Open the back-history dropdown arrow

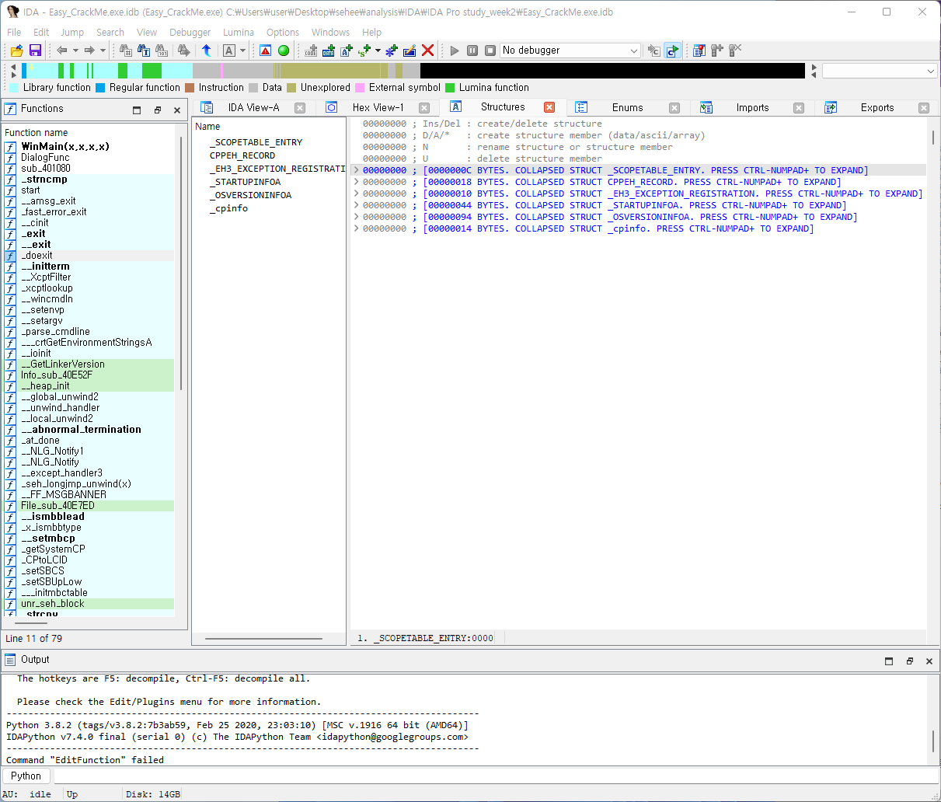[75, 51]
